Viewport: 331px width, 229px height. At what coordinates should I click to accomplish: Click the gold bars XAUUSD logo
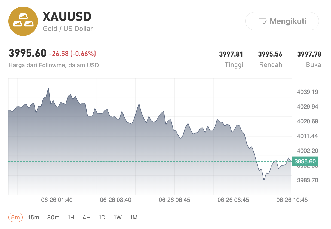(x=23, y=21)
